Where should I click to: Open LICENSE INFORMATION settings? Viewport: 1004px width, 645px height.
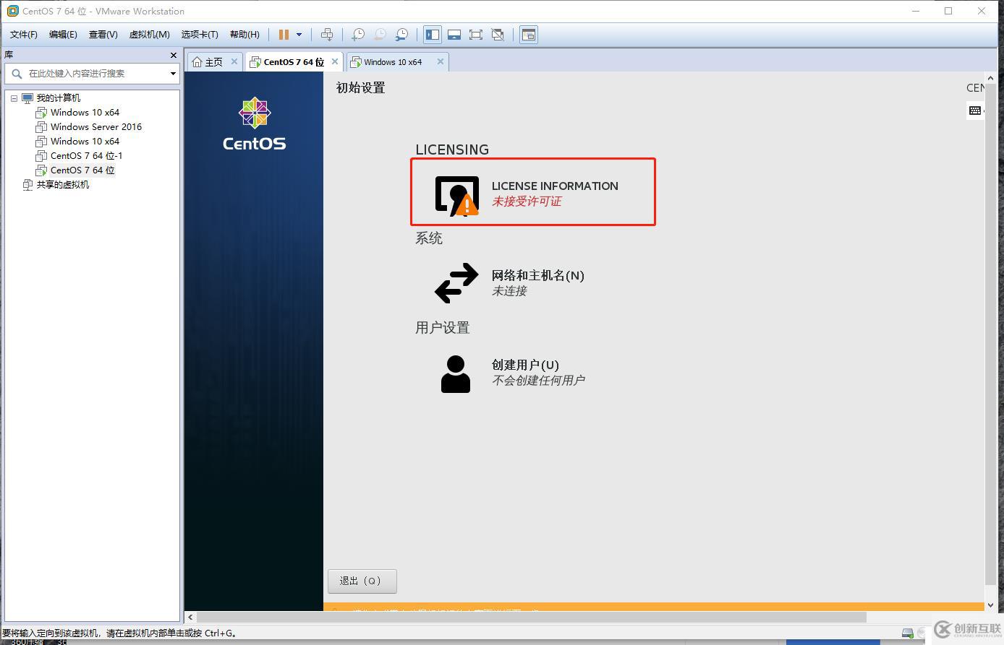(x=533, y=192)
